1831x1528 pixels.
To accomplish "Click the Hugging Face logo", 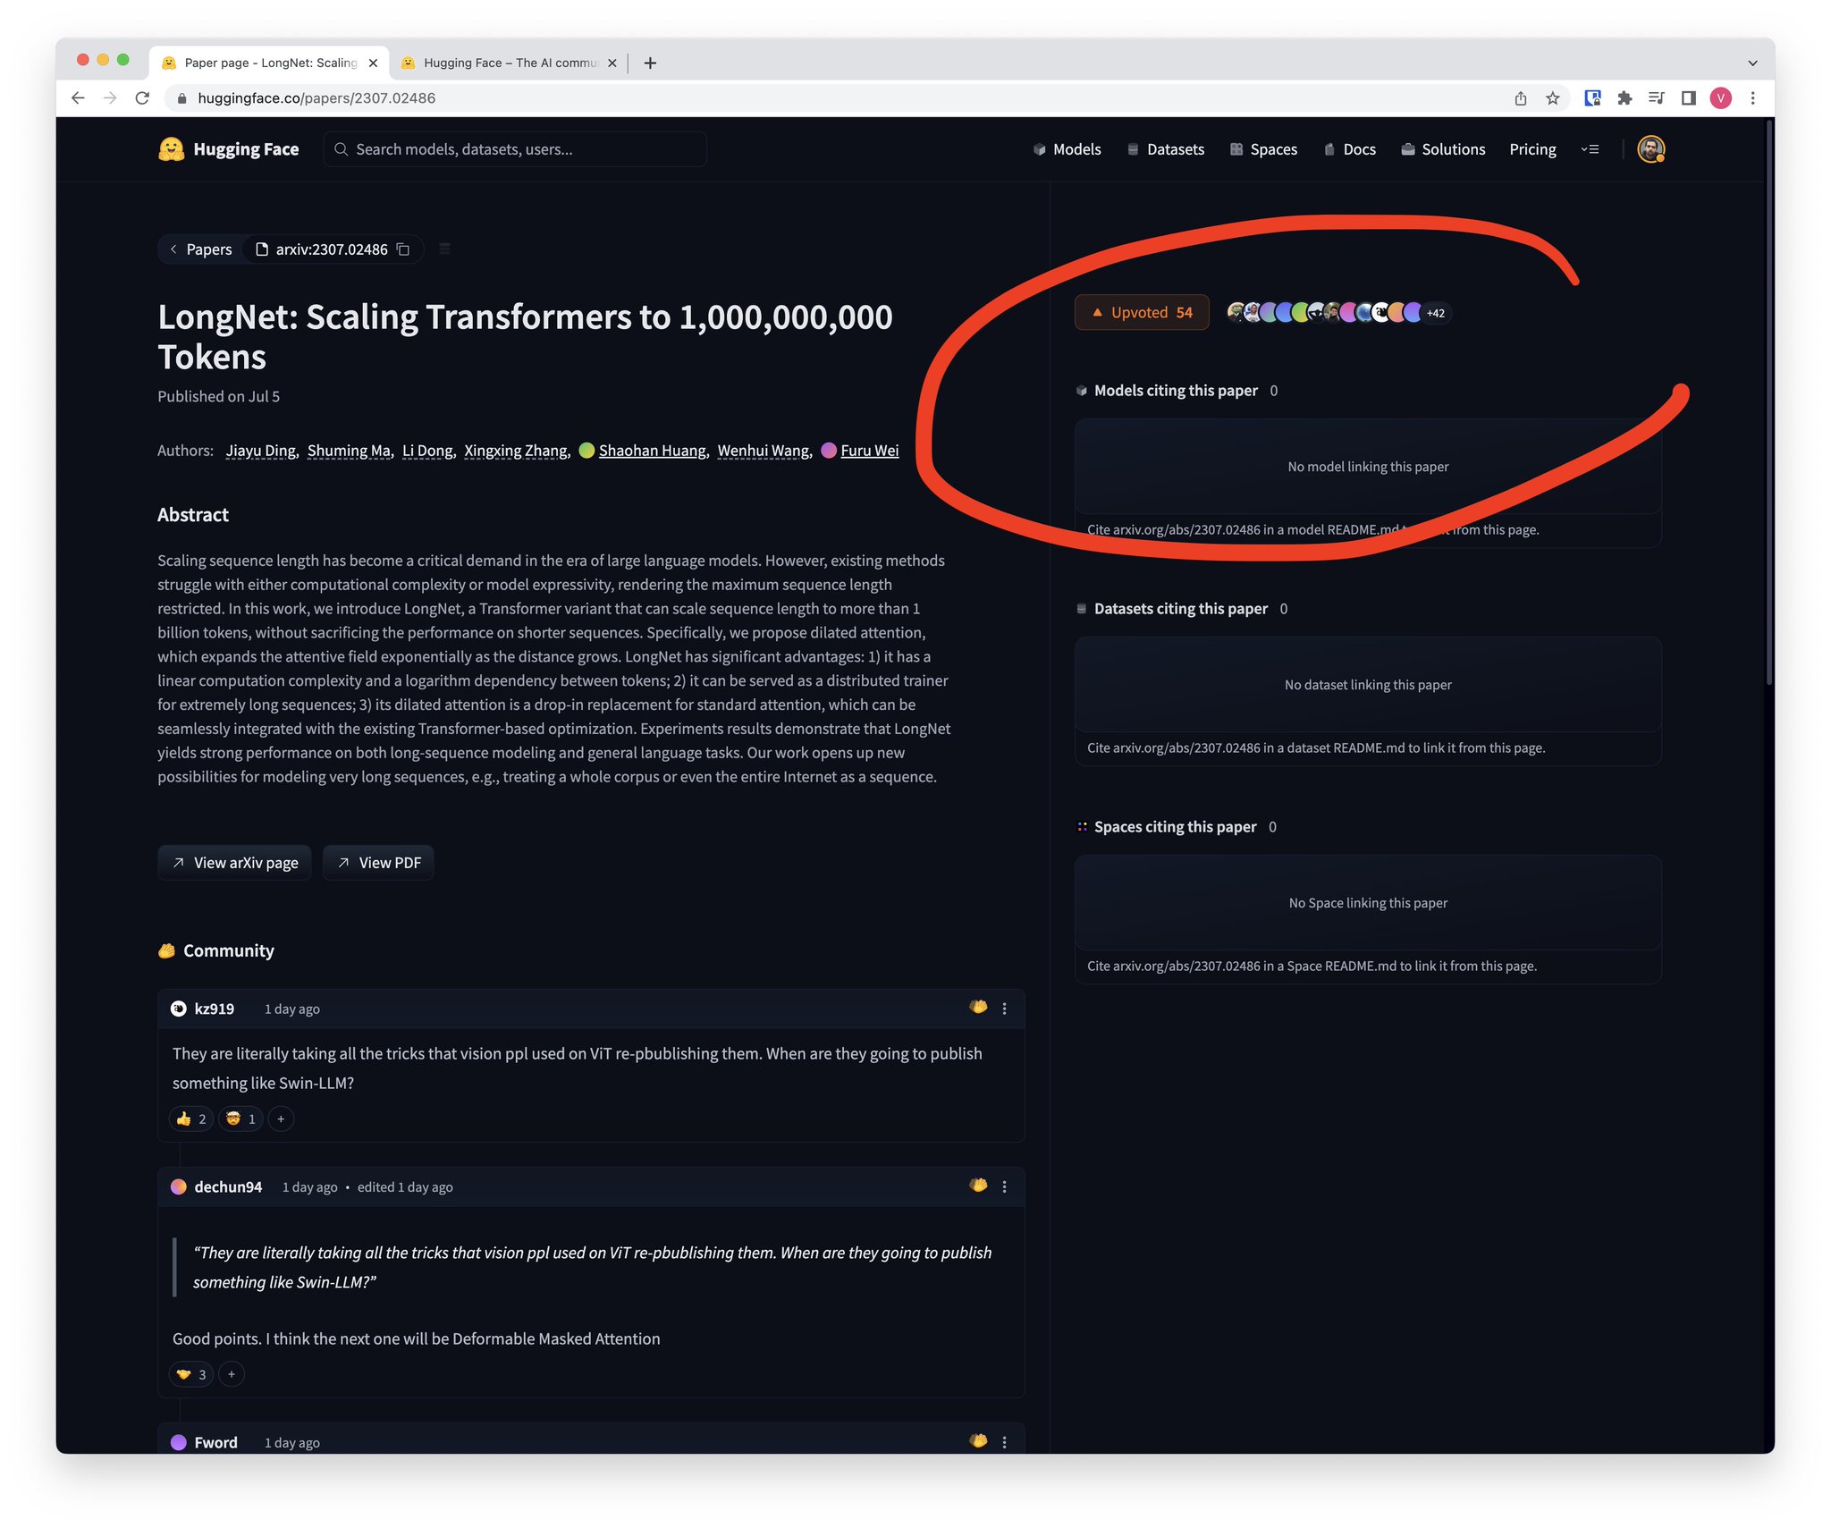I will pos(228,149).
